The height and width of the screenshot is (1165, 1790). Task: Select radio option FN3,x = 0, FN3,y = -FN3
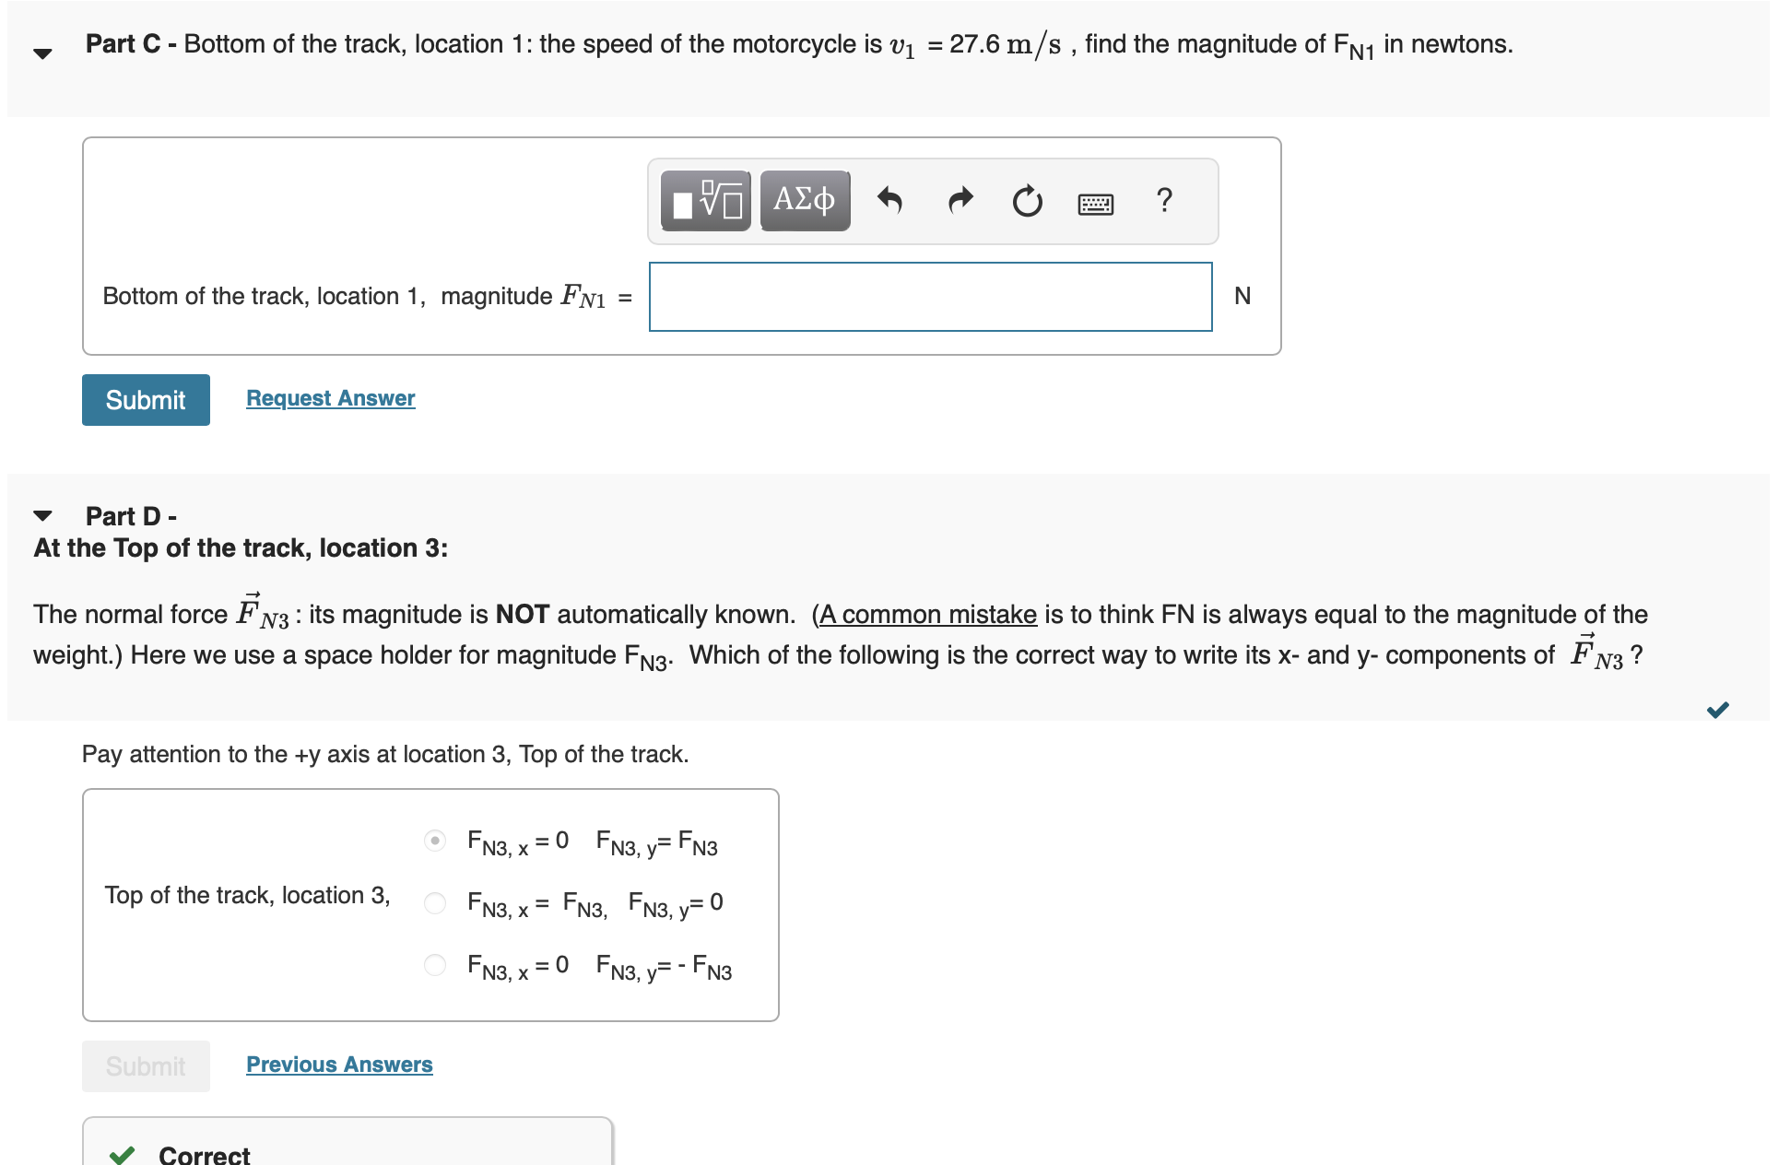pyautogui.click(x=433, y=964)
